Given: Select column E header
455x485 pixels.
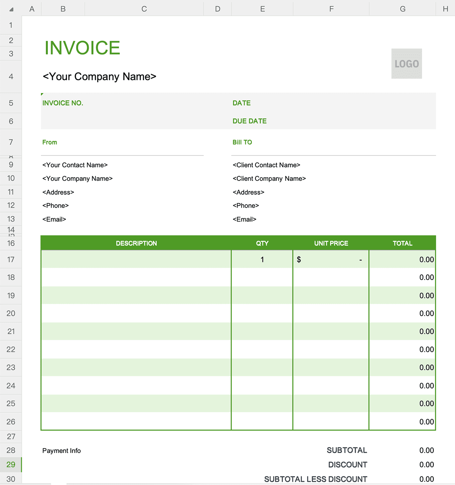Looking at the screenshot, I should [262, 9].
